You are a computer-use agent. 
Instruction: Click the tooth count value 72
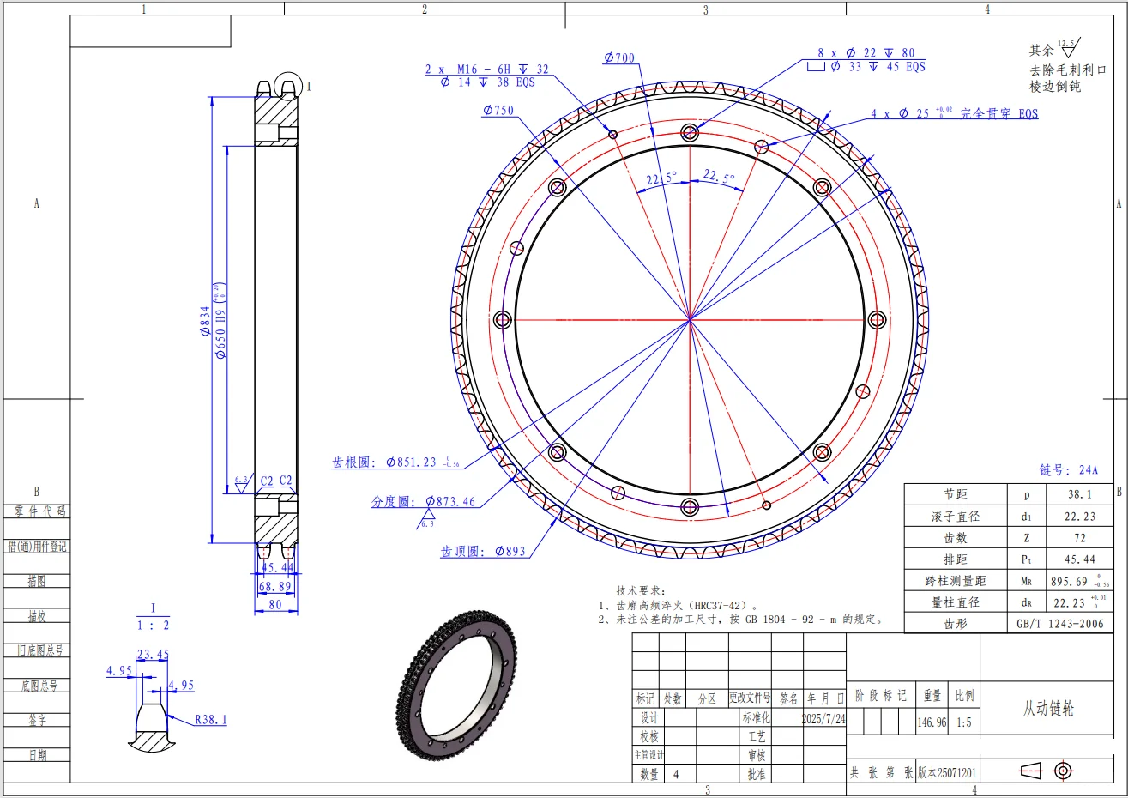(x=1080, y=538)
